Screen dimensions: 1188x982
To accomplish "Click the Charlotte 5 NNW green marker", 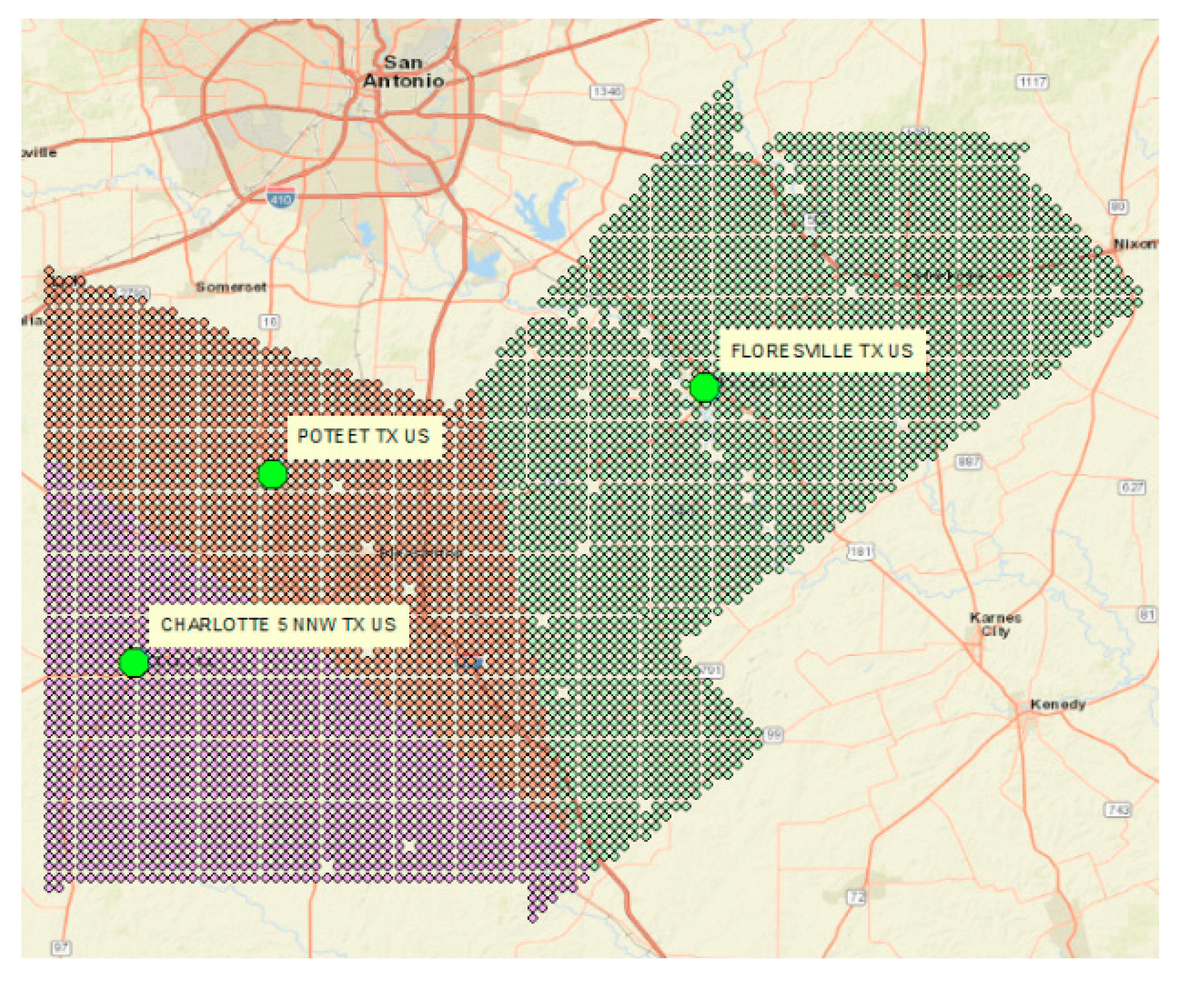I will [x=134, y=663].
